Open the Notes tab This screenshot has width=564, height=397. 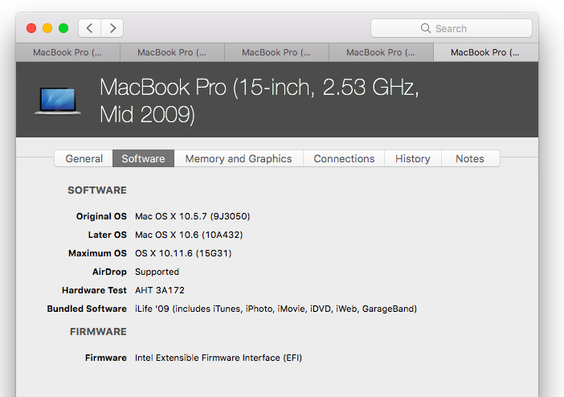[x=470, y=159]
